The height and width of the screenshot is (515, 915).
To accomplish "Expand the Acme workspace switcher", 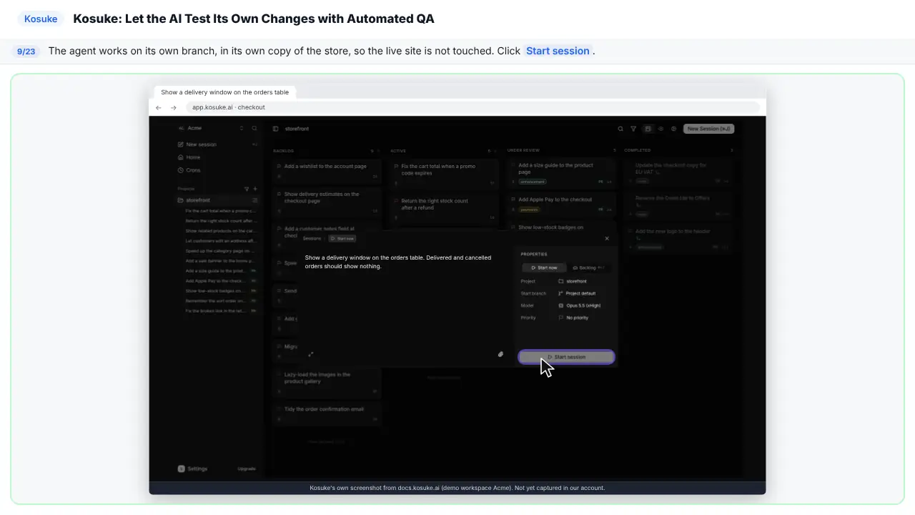I will click(211, 128).
